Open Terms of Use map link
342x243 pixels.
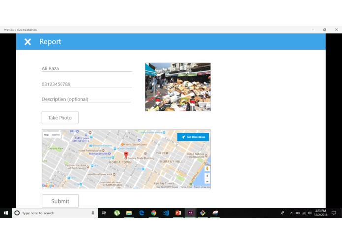tap(186, 187)
